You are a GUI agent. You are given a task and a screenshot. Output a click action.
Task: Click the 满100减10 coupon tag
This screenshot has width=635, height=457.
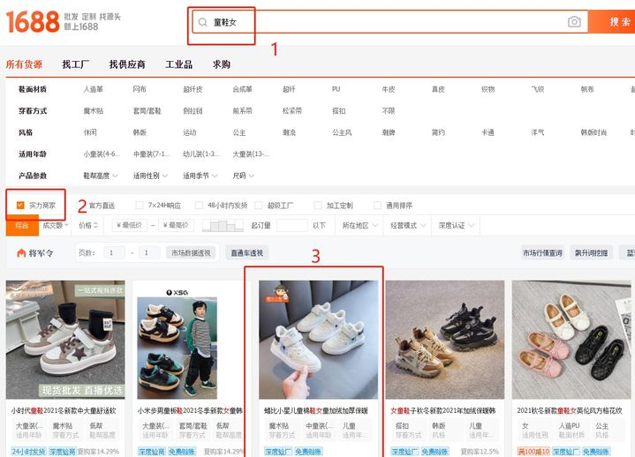coord(533,452)
